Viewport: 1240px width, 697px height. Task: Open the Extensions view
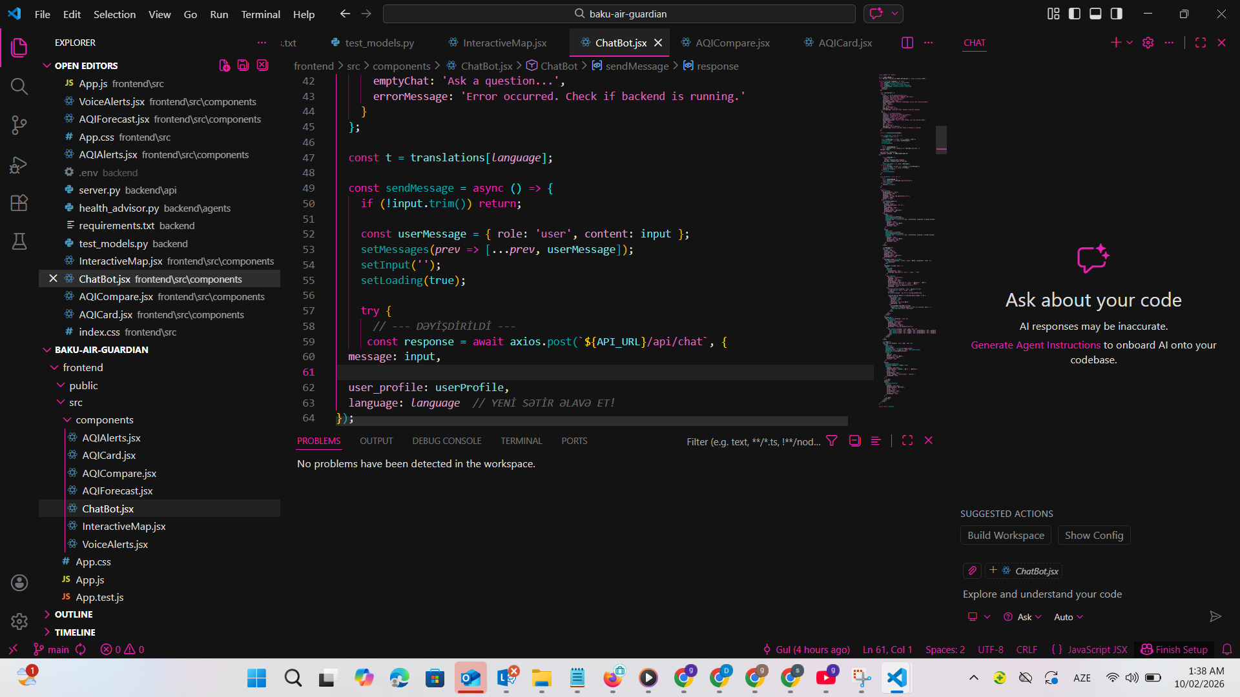coord(19,203)
